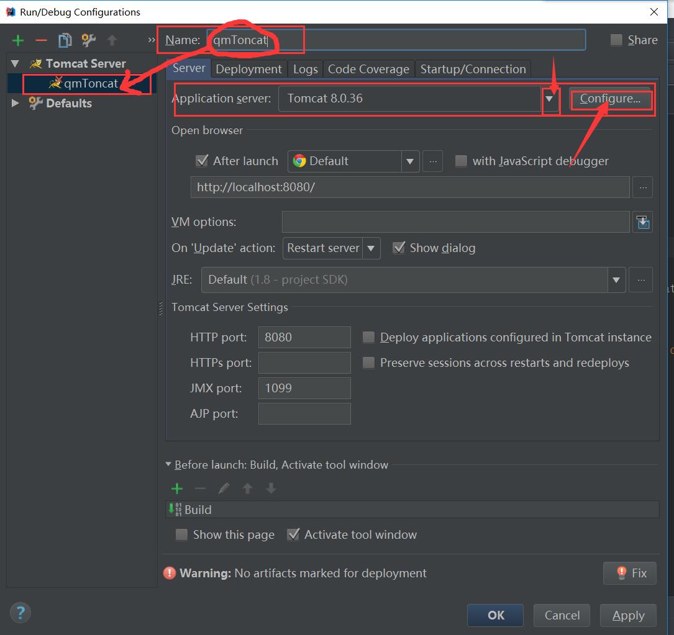Screen dimensions: 674x635
Task: Move before-launch task up arrow
Action: [247, 489]
